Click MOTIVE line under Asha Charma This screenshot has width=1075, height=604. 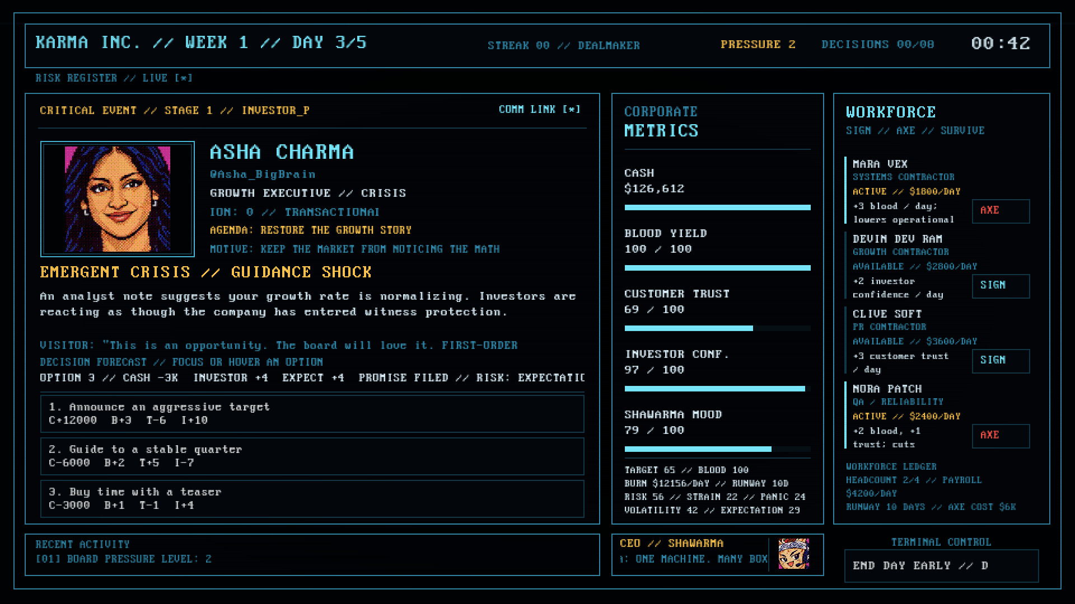(355, 249)
